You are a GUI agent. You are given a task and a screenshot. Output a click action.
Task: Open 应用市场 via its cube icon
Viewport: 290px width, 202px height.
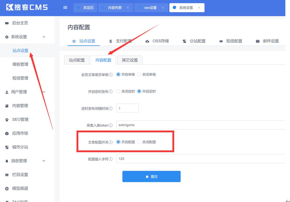(7, 133)
